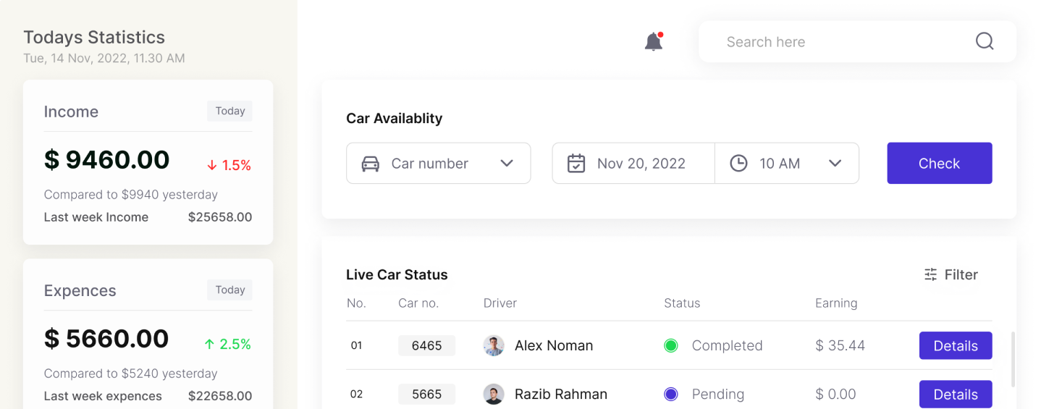Image resolution: width=1041 pixels, height=409 pixels.
Task: Click the calendar icon beside Nov 20, 2022
Action: click(x=576, y=163)
